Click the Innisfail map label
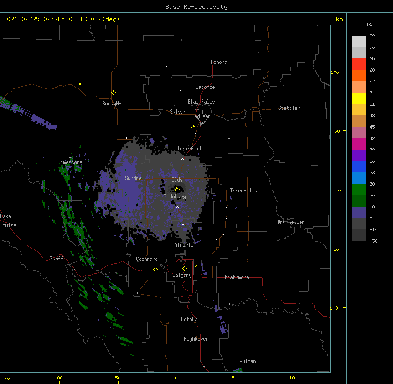This screenshot has width=393, height=384. pyautogui.click(x=189, y=149)
